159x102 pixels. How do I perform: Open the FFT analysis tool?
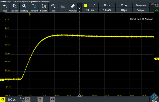tap(63, 8)
